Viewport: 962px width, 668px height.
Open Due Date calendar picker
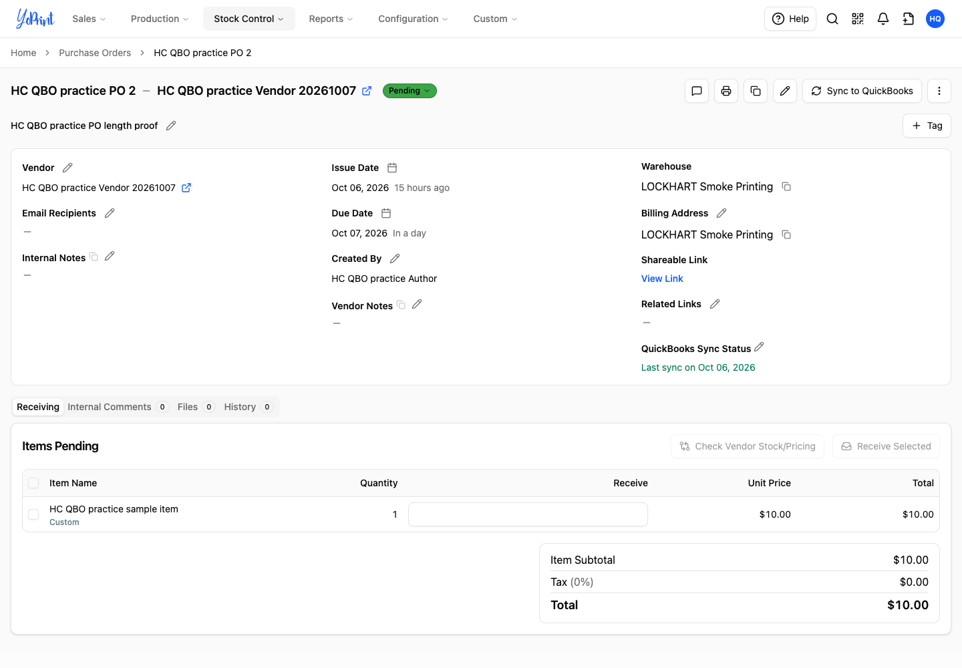tap(386, 213)
